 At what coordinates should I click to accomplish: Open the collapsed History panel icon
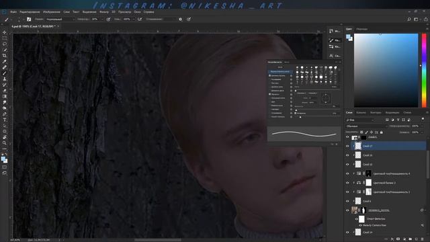[x=331, y=32]
